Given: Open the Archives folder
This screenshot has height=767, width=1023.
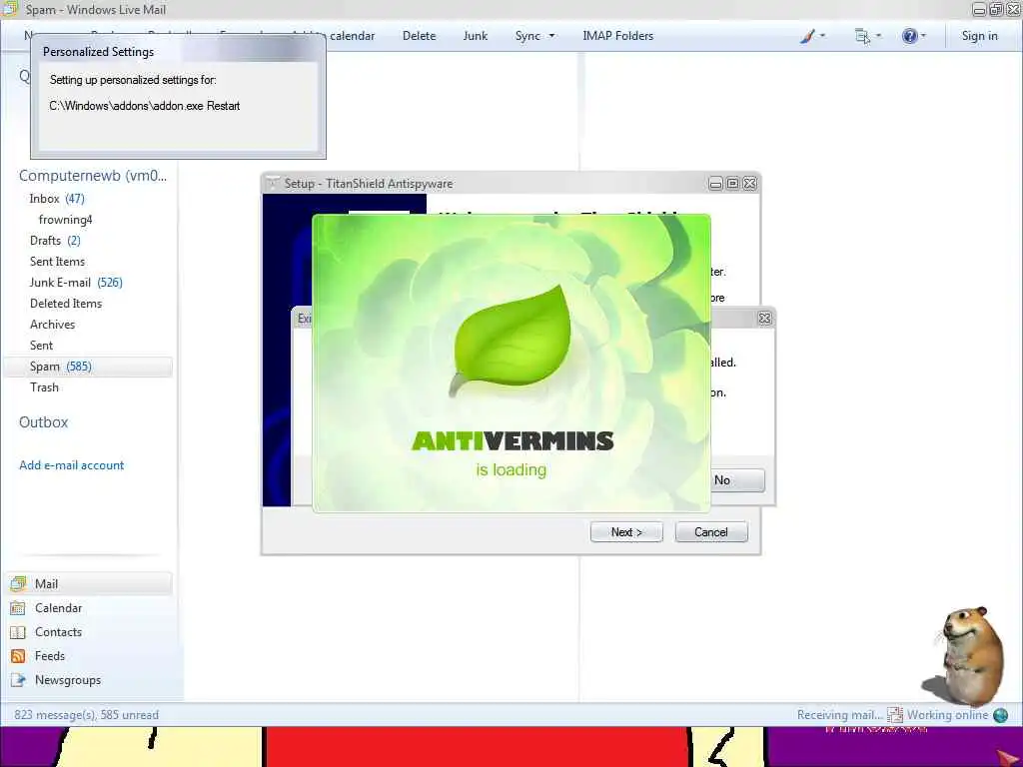Looking at the screenshot, I should pyautogui.click(x=52, y=325).
